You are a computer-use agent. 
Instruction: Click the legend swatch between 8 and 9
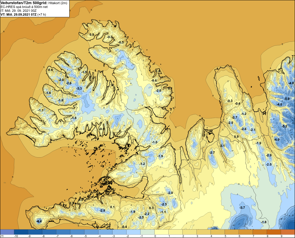click(274, 232)
